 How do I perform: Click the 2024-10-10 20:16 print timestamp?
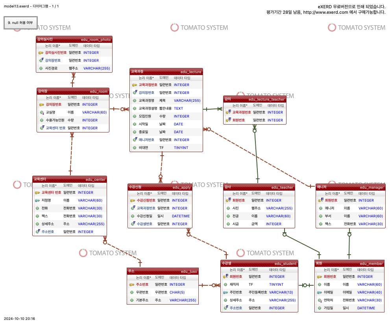[19, 319]
